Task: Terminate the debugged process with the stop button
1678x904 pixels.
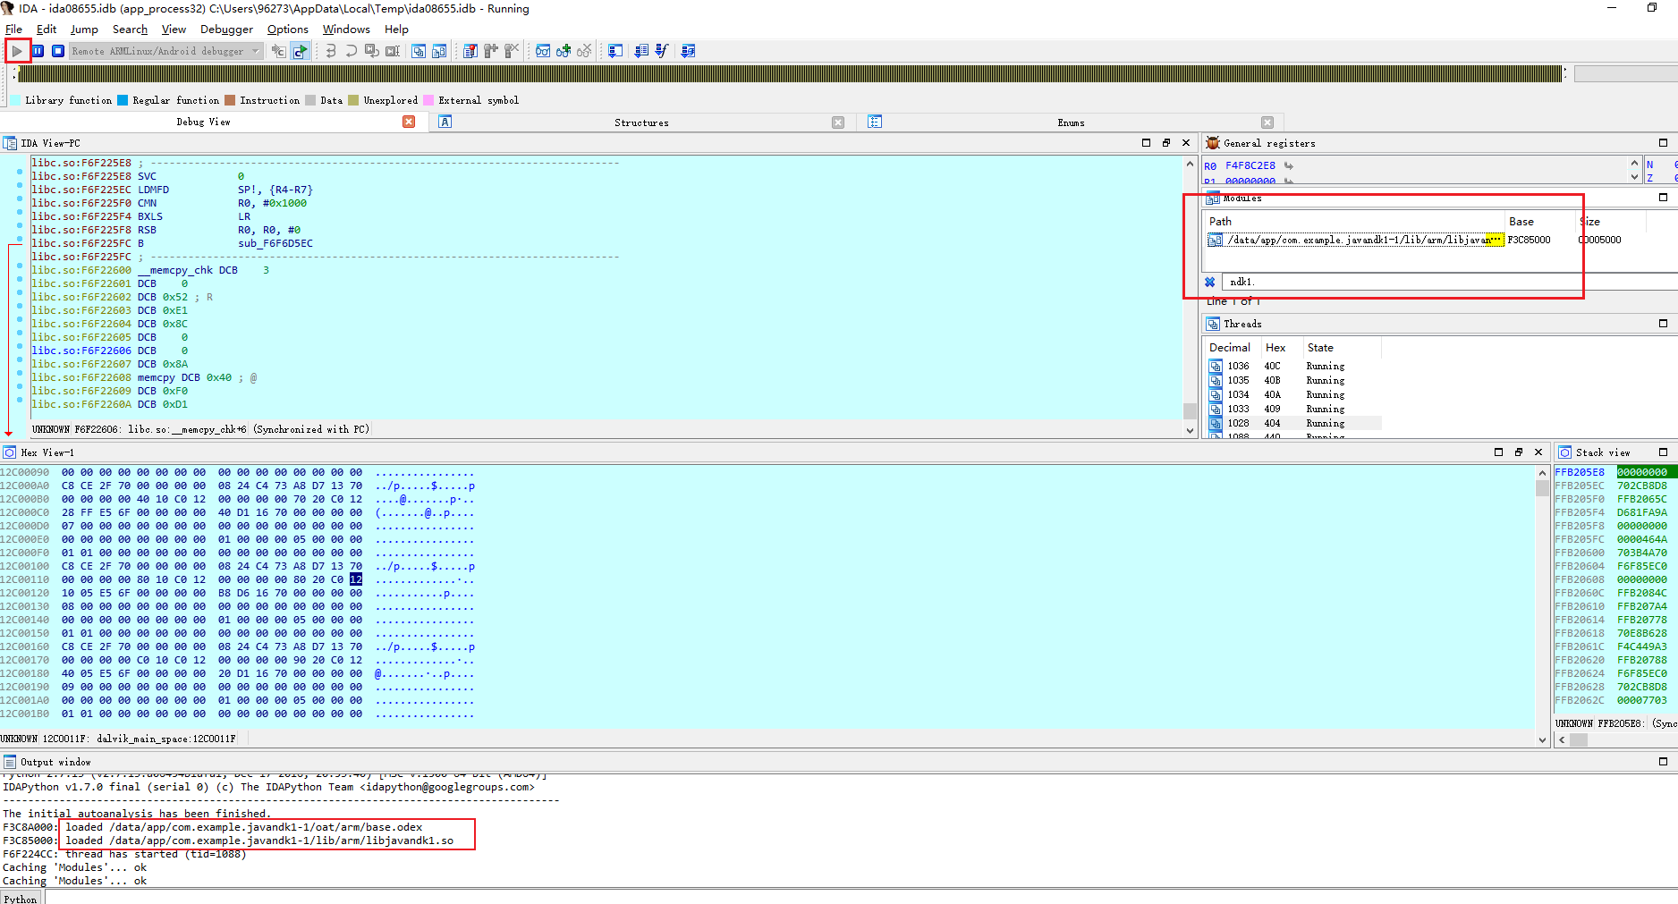Action: 57,51
